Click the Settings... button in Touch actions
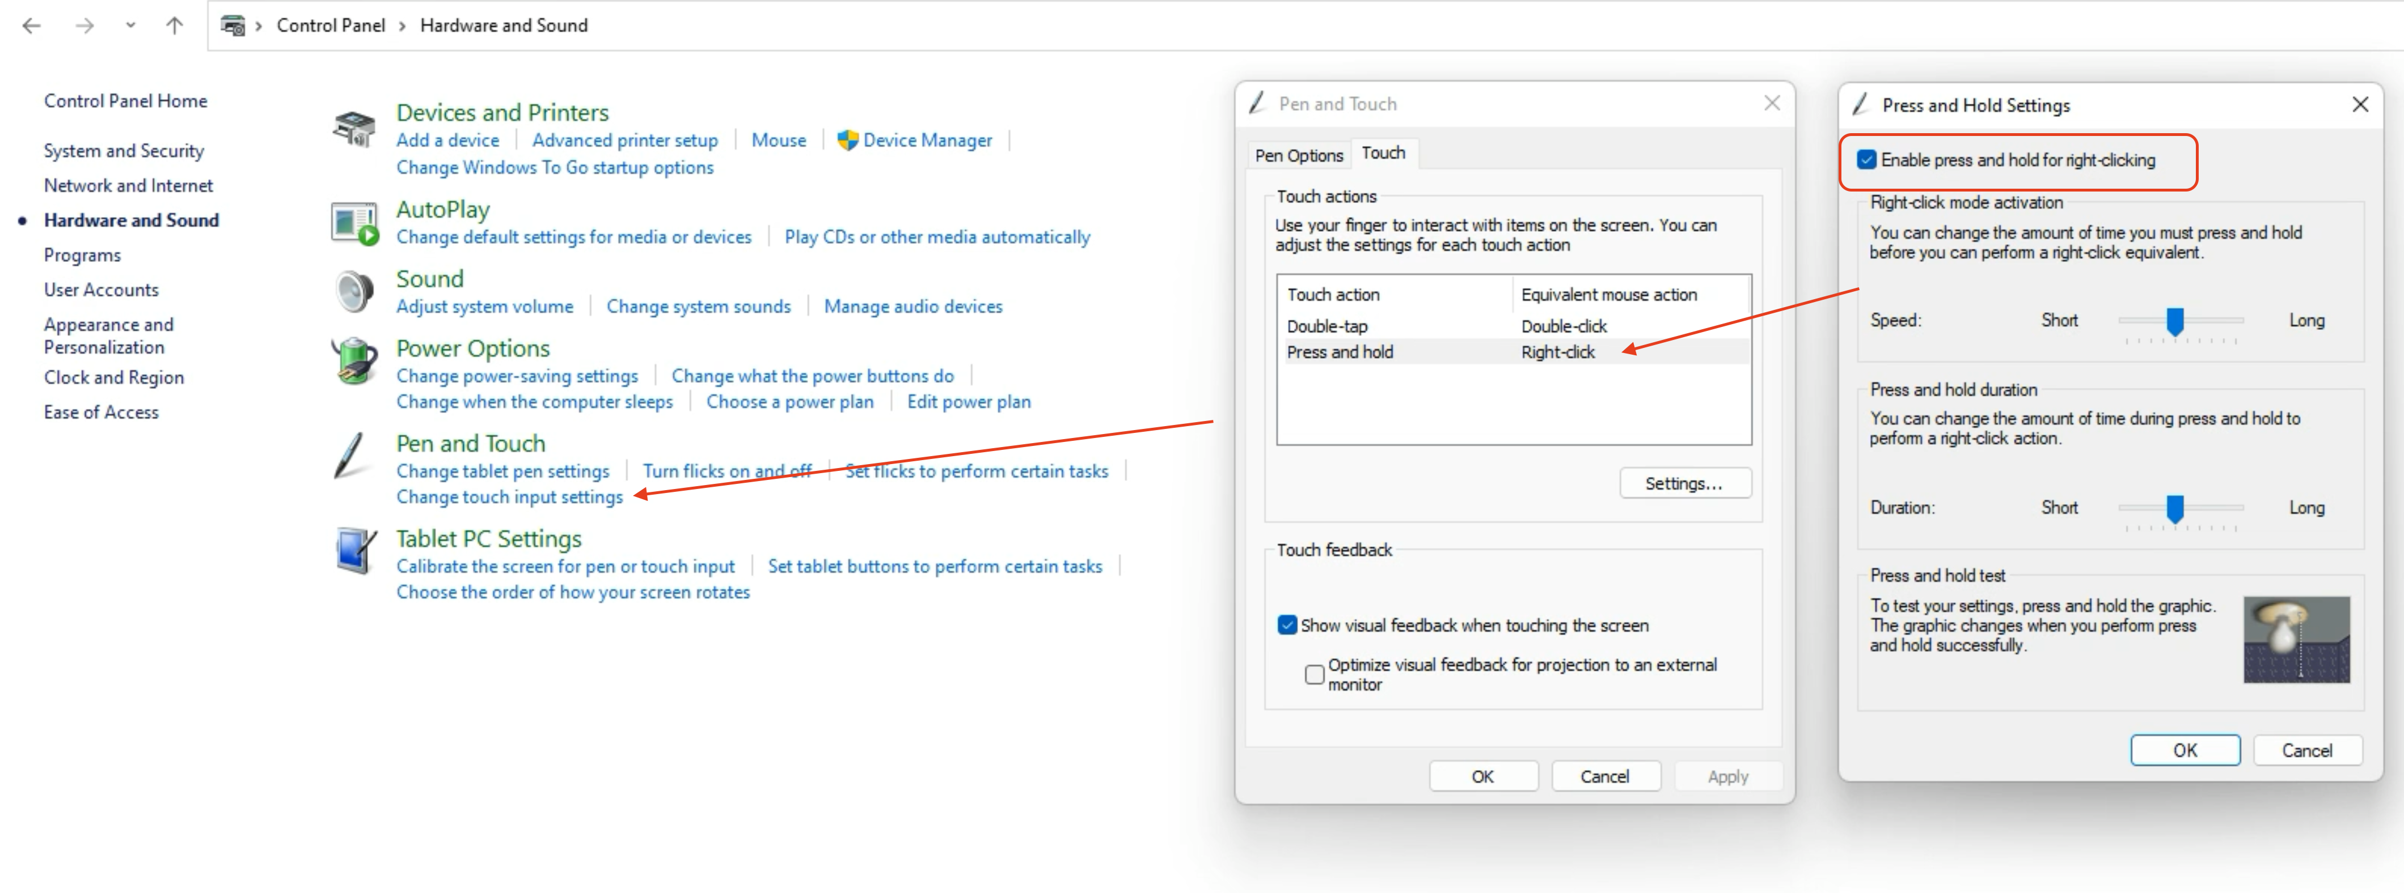The height and width of the screenshot is (893, 2404). pos(1684,484)
